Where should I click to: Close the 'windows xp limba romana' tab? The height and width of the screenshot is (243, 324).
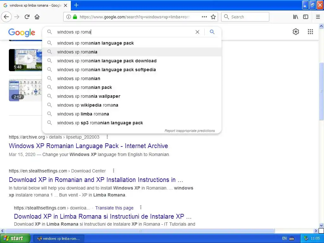coord(65,5)
